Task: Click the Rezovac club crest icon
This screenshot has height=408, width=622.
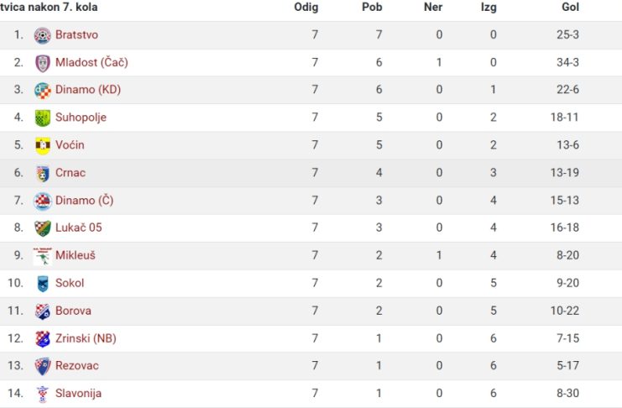Action: [43, 366]
